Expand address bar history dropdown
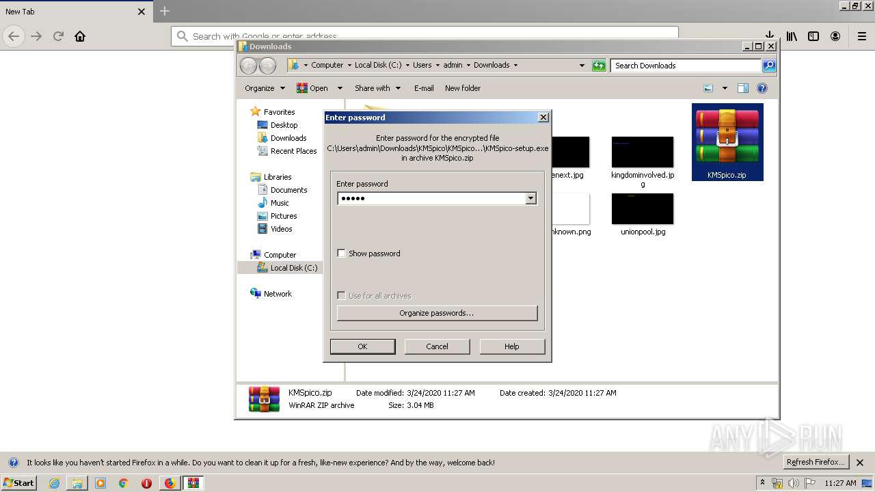The image size is (875, 492). [x=582, y=66]
